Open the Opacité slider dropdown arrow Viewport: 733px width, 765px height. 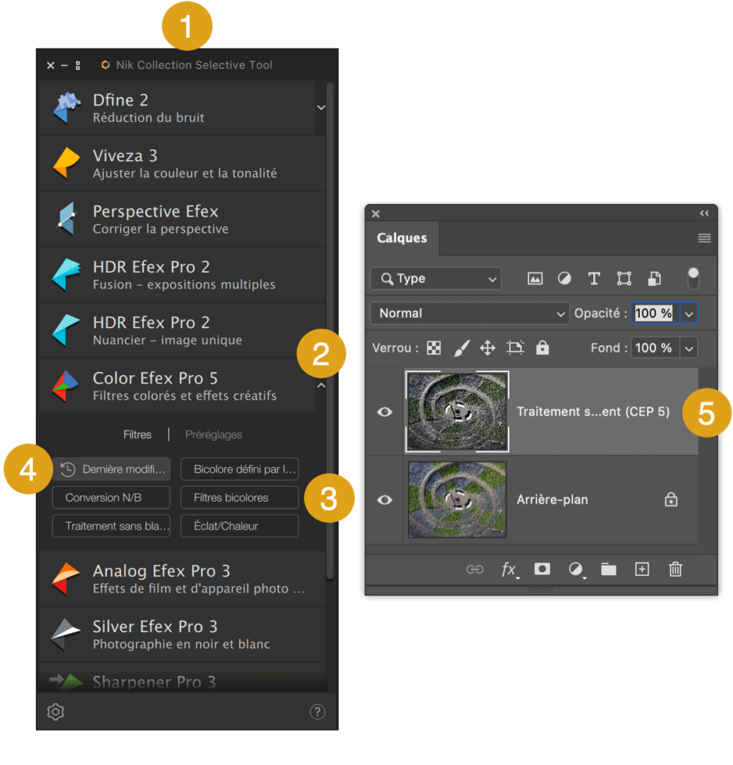point(689,313)
